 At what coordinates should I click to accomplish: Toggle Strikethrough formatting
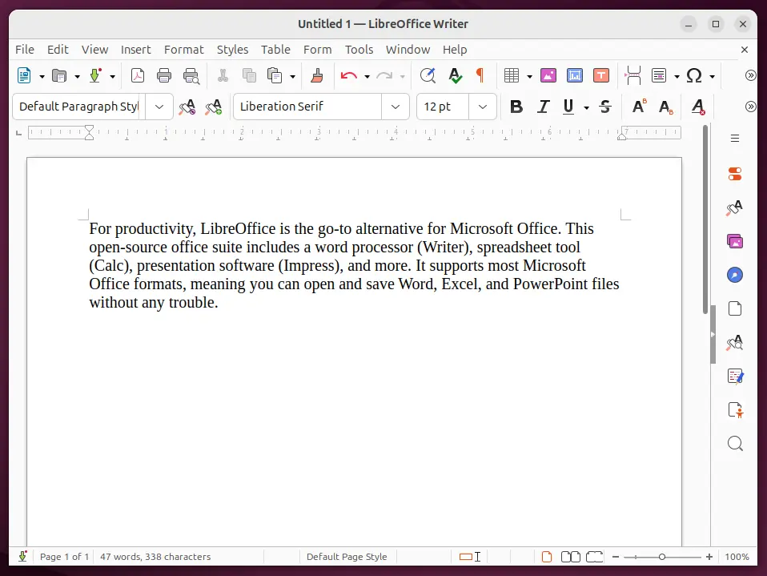[605, 107]
